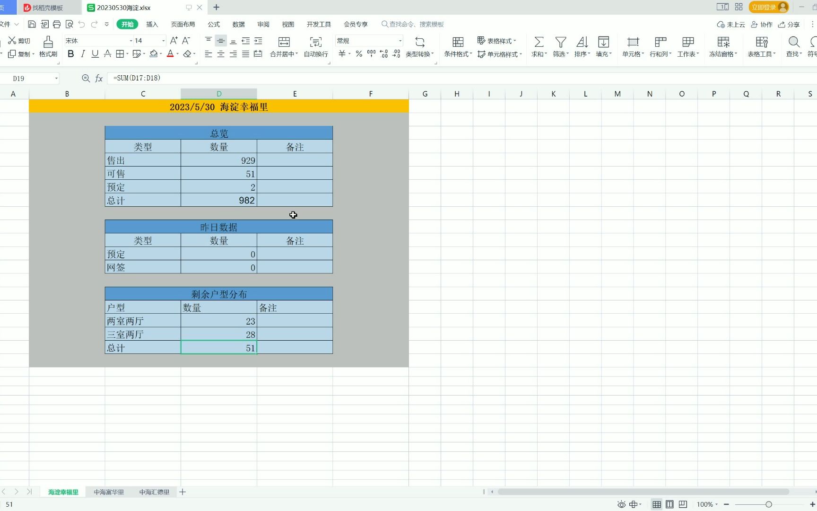Screen dimensions: 817x511
Task: Click the Copy (复制) icon
Action: 12,54
